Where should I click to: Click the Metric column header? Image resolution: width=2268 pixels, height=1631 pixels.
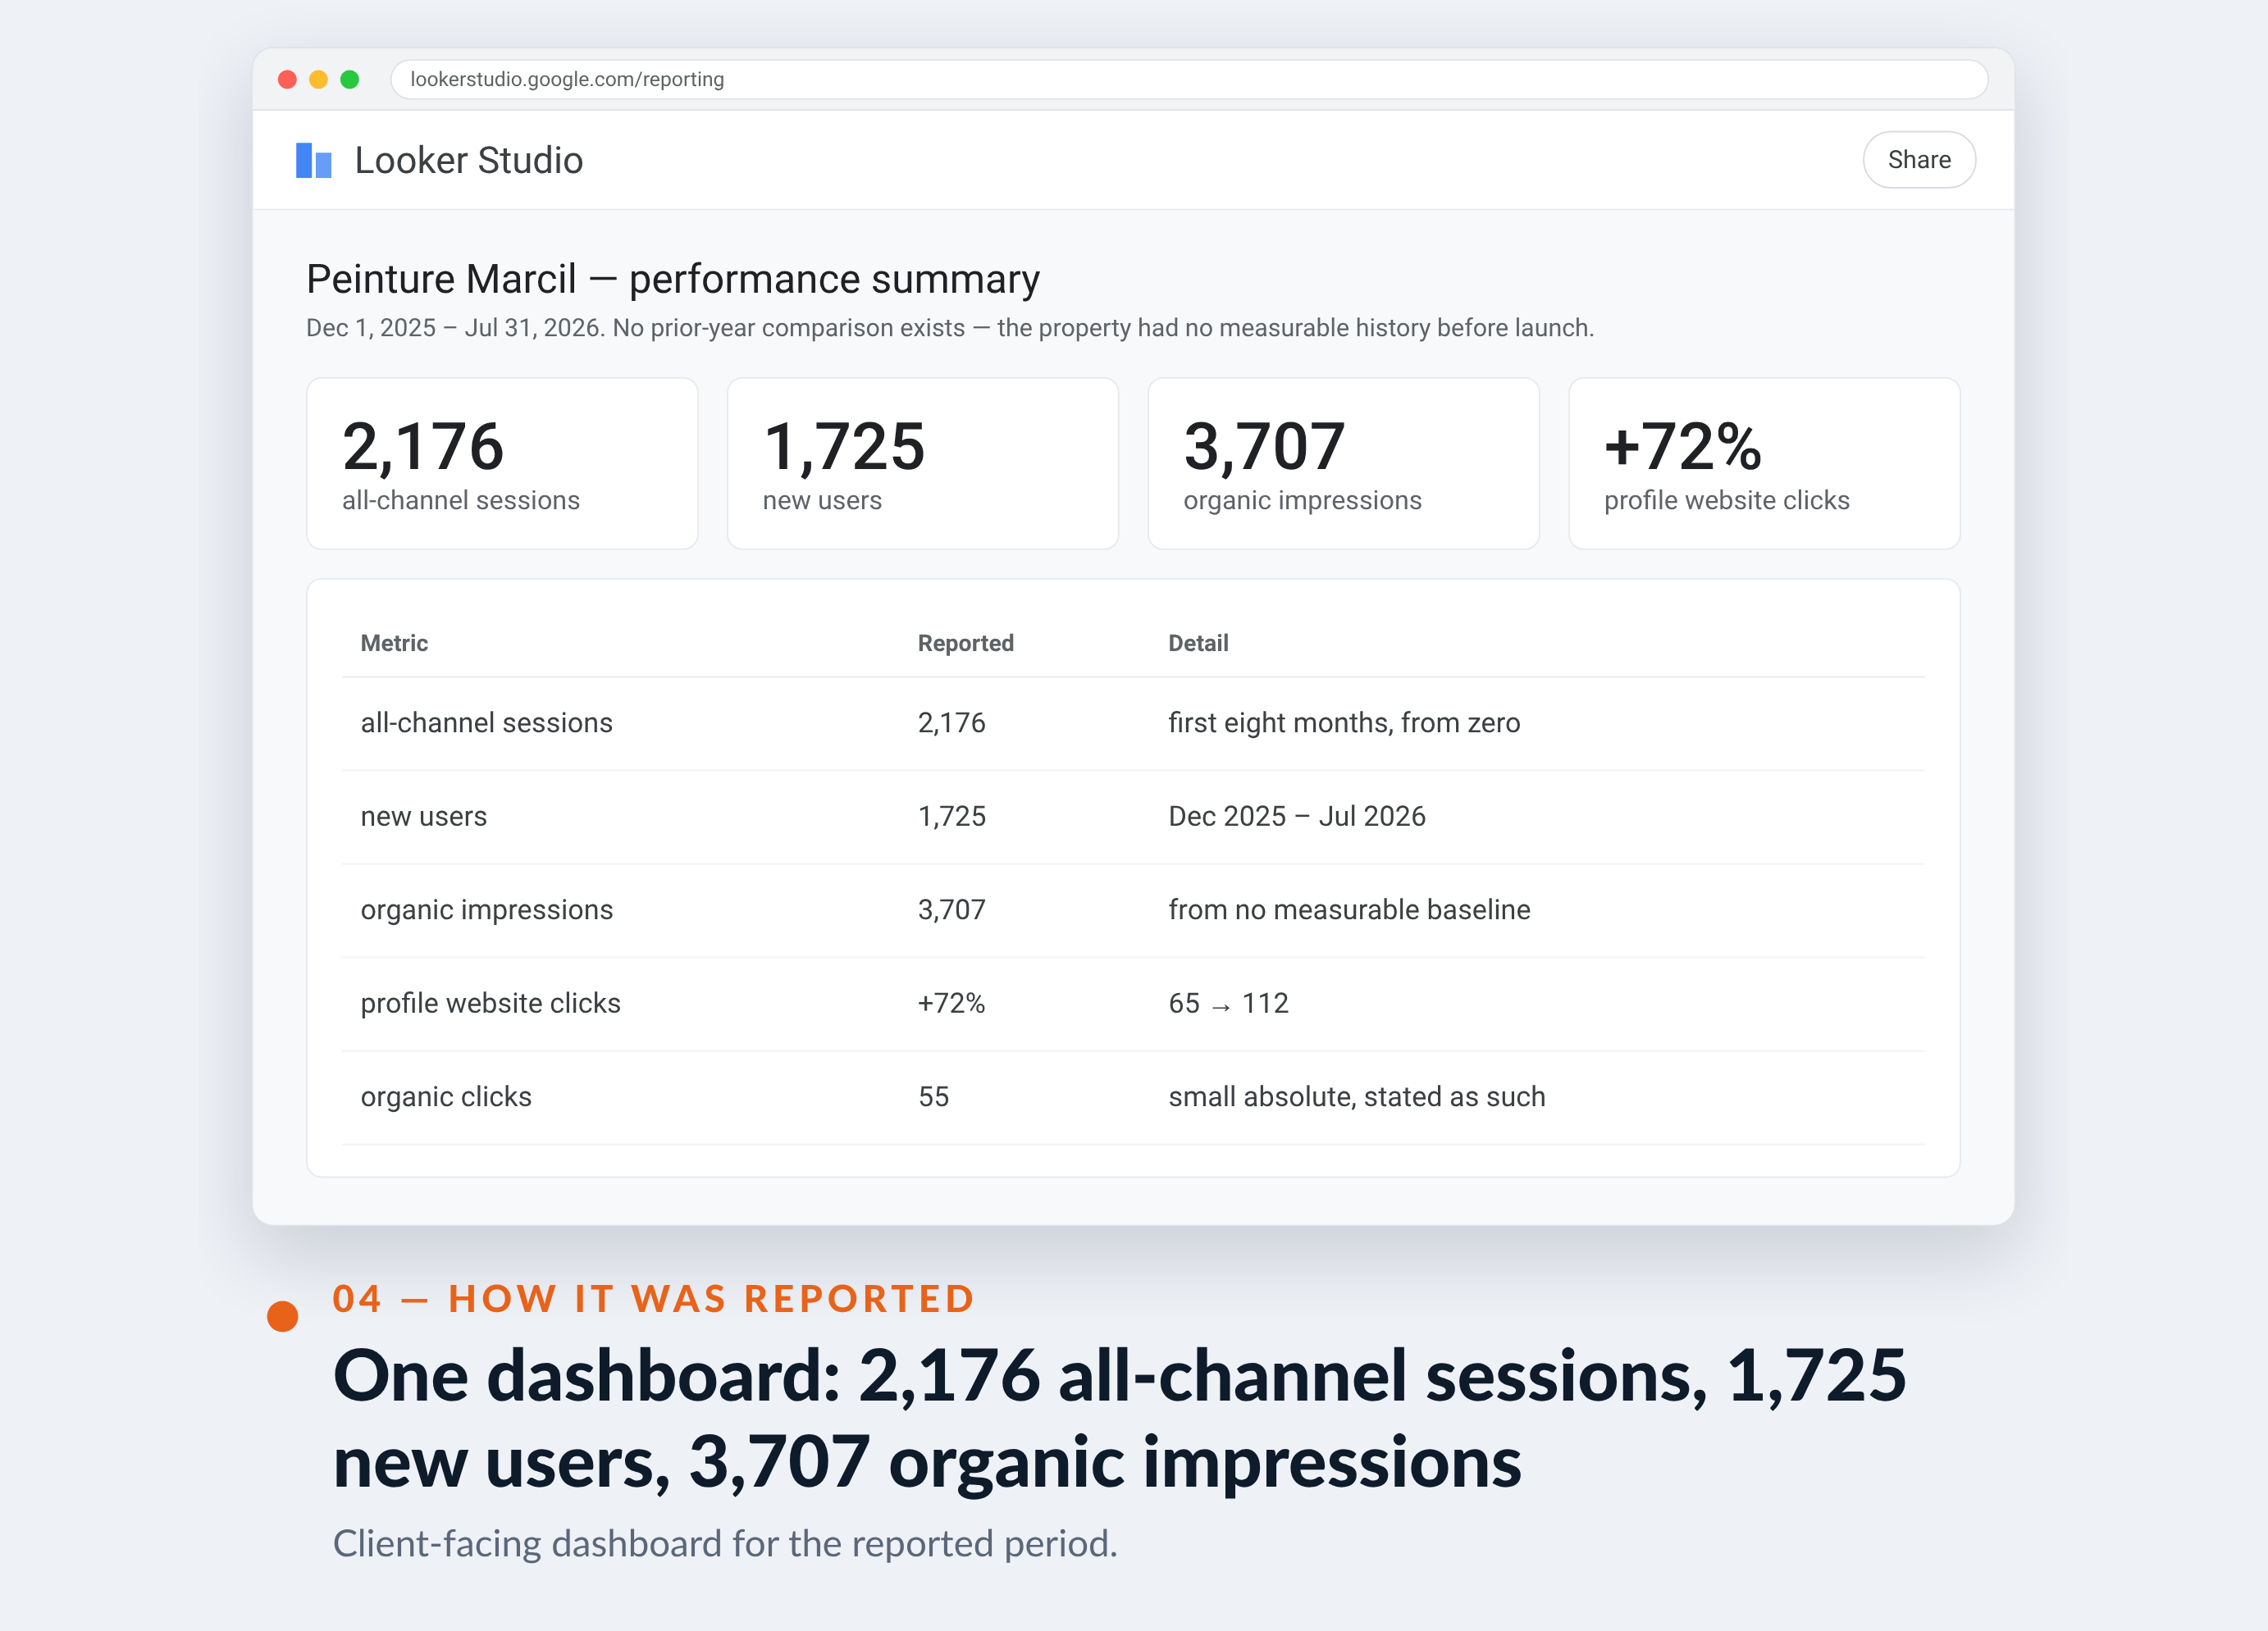click(x=394, y=643)
